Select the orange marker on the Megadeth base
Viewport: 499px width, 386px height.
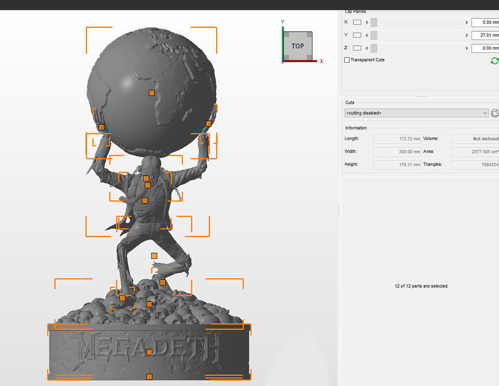tap(149, 352)
